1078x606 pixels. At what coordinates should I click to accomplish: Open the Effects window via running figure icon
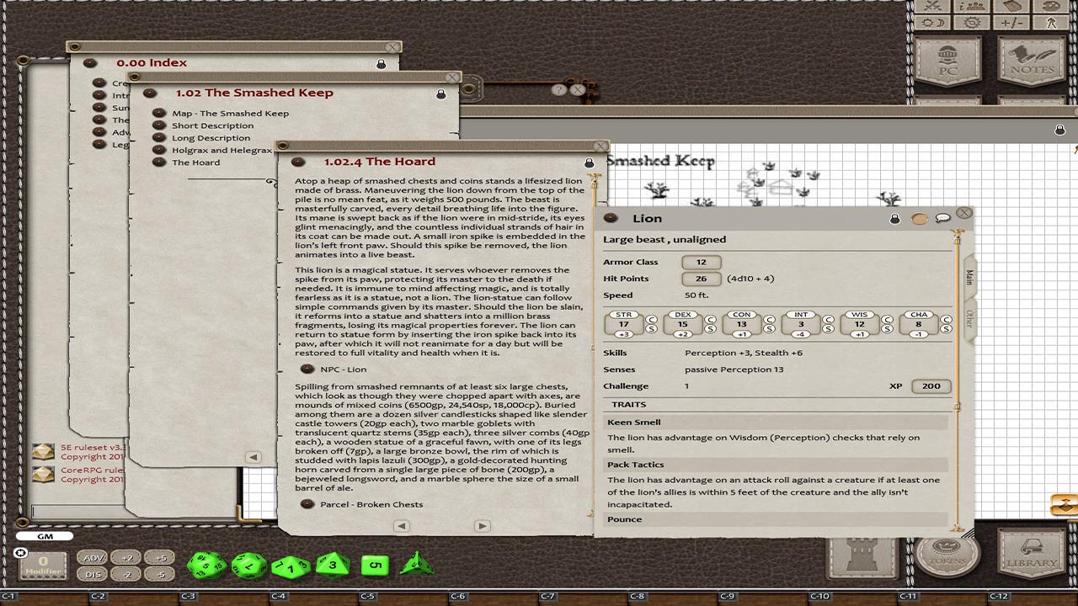point(1053,23)
